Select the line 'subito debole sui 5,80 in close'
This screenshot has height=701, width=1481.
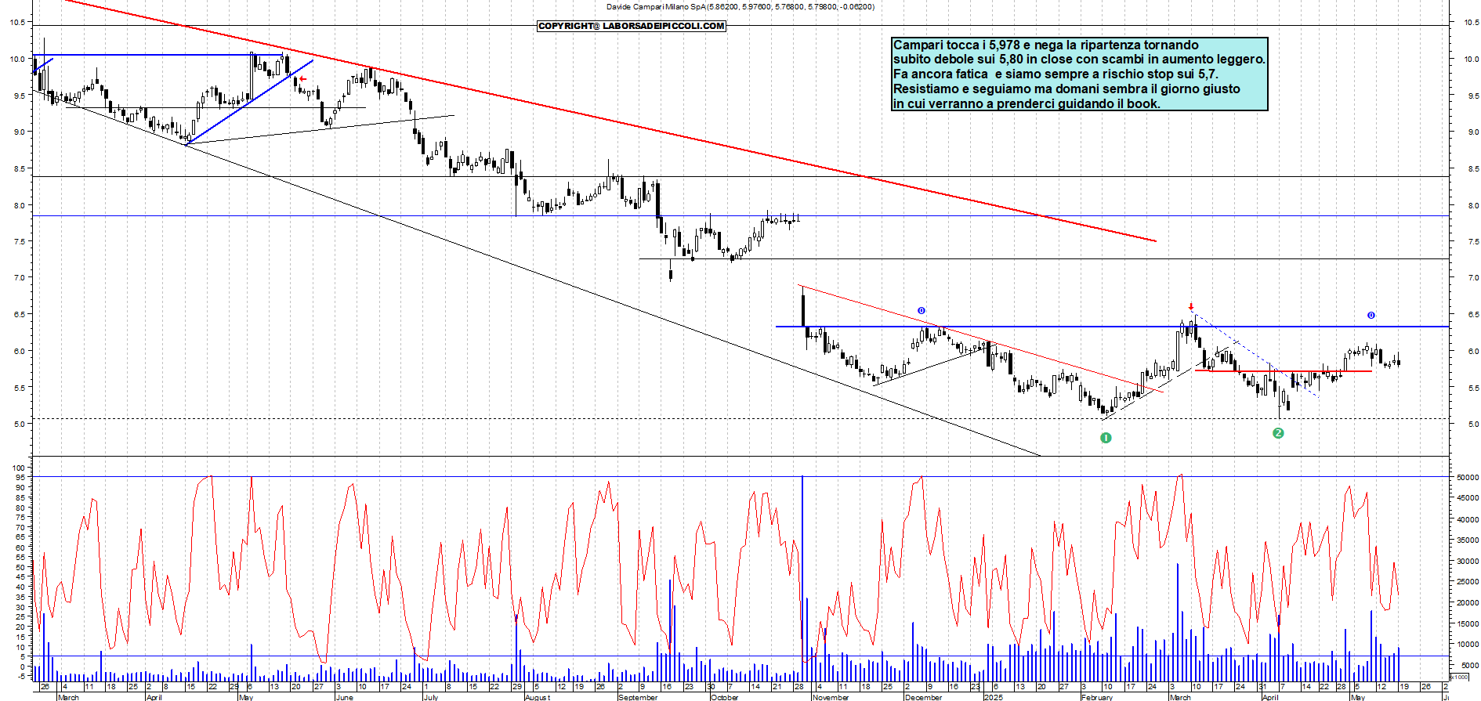pyautogui.click(x=1078, y=60)
